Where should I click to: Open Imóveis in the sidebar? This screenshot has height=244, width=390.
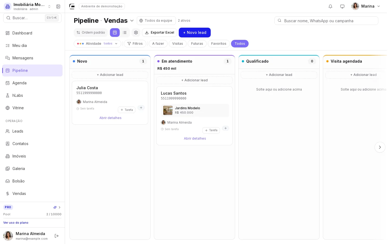click(x=32, y=156)
